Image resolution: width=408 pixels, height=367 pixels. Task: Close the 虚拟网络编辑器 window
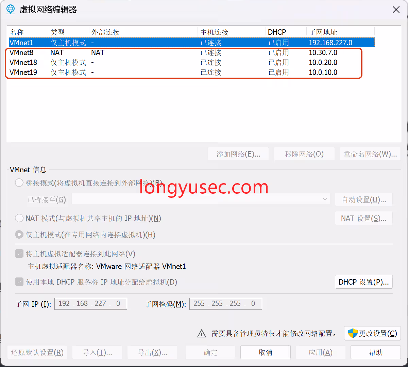[x=396, y=10]
